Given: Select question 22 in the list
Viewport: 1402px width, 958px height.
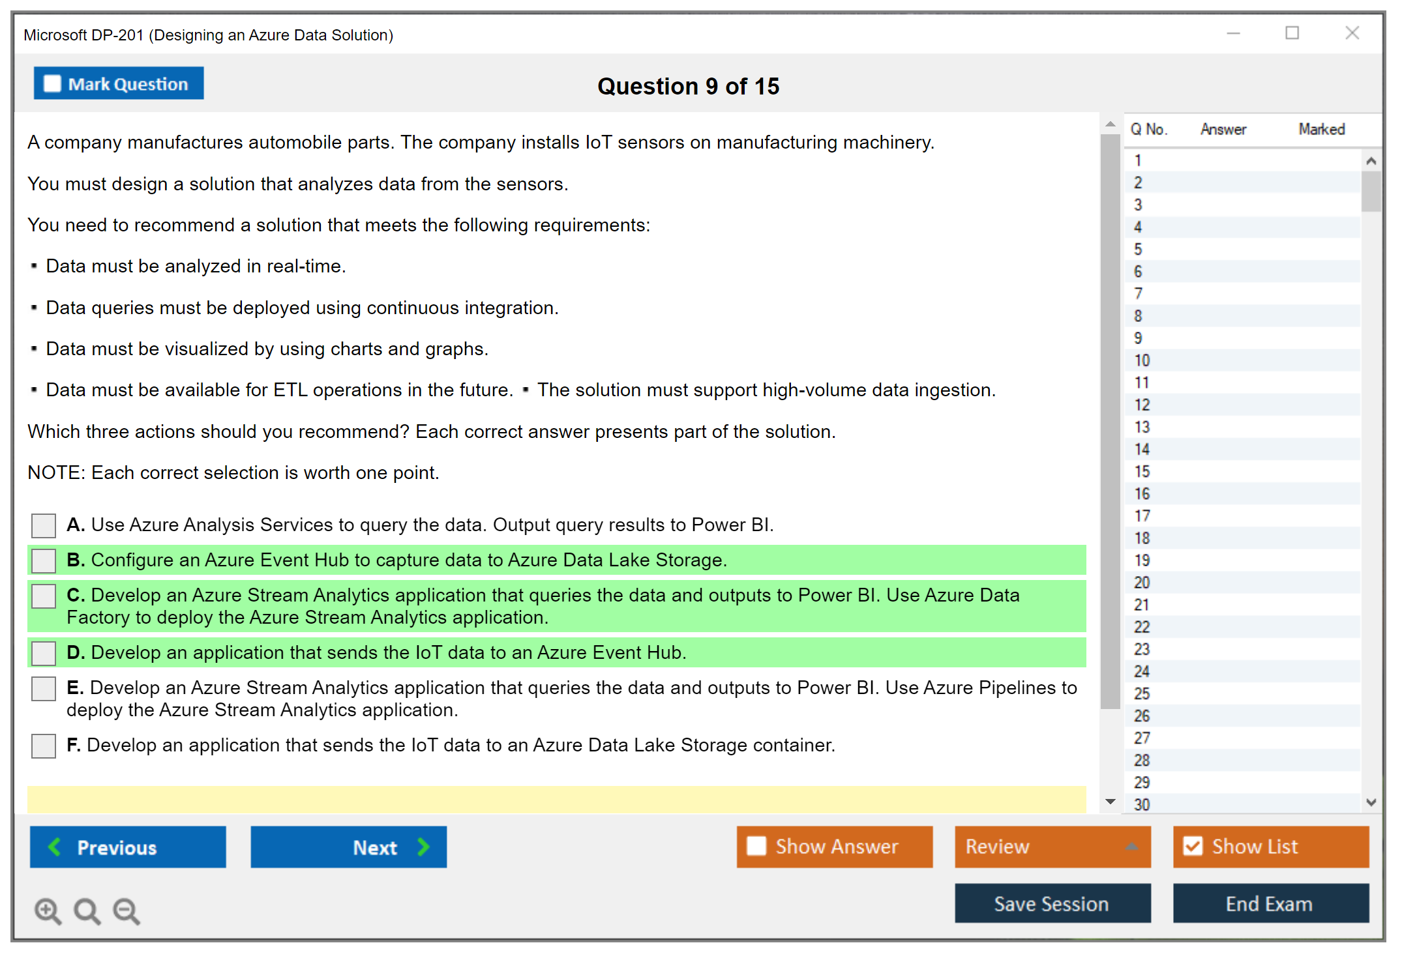Looking at the screenshot, I should pos(1142,627).
